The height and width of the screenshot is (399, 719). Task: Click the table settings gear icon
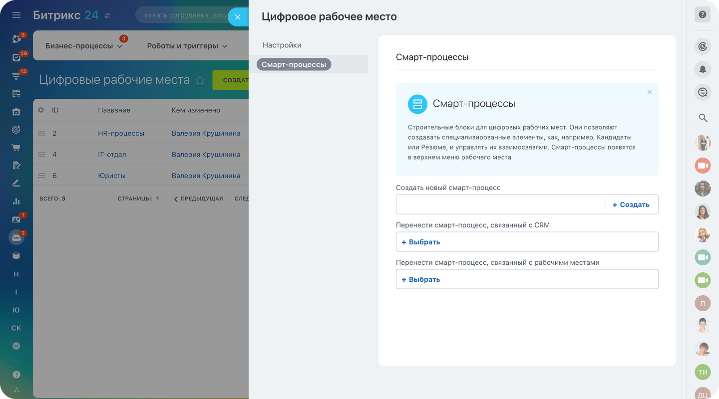41,110
